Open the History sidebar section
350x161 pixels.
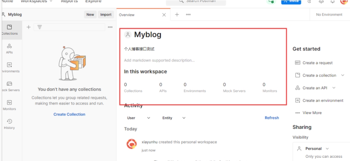click(9, 124)
